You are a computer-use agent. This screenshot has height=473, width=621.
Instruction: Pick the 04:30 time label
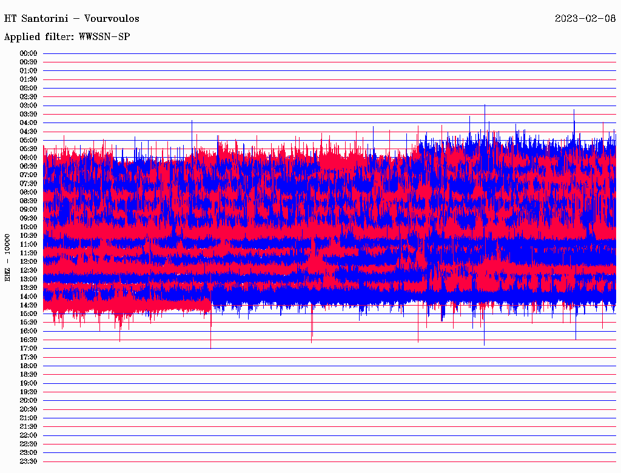click(x=29, y=132)
